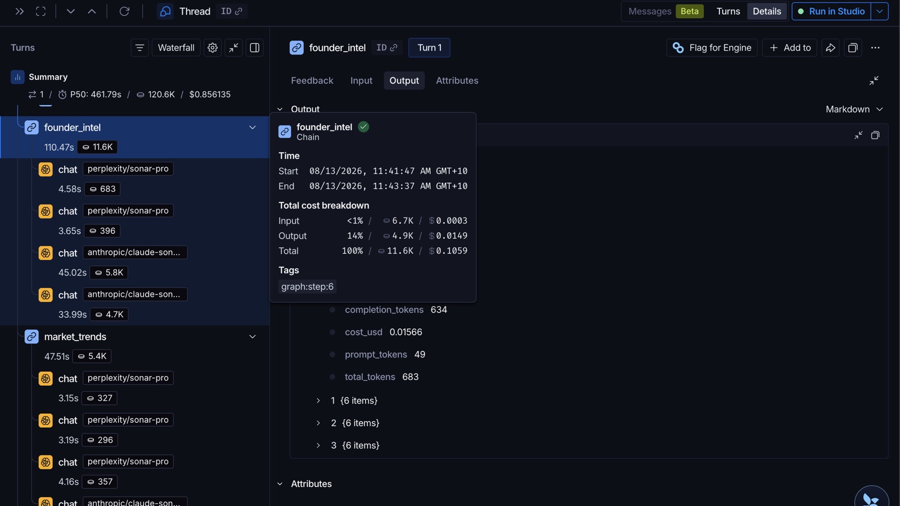Open Run in Studio dropdown arrow
This screenshot has height=506, width=900.
point(880,11)
